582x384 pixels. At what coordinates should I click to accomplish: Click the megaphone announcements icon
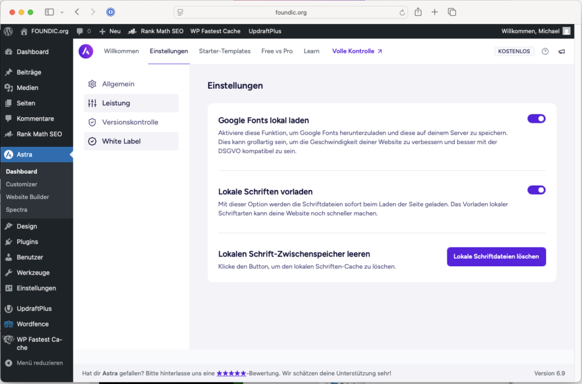coord(562,51)
